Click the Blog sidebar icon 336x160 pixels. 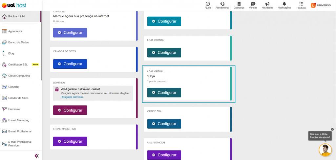pos(4,53)
